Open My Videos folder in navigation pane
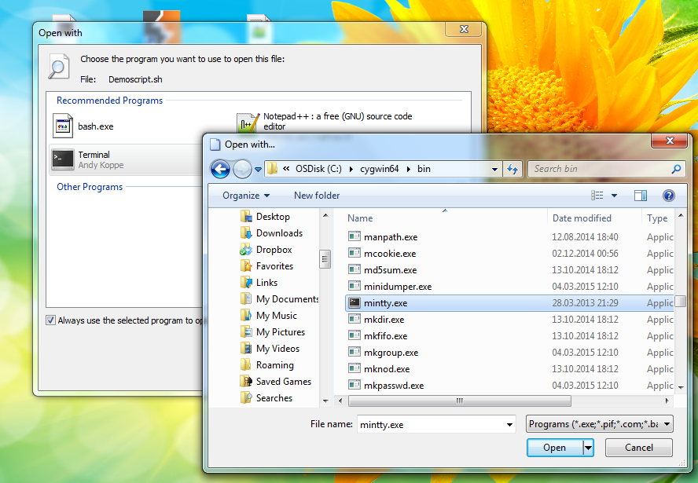The image size is (698, 483). coord(270,348)
